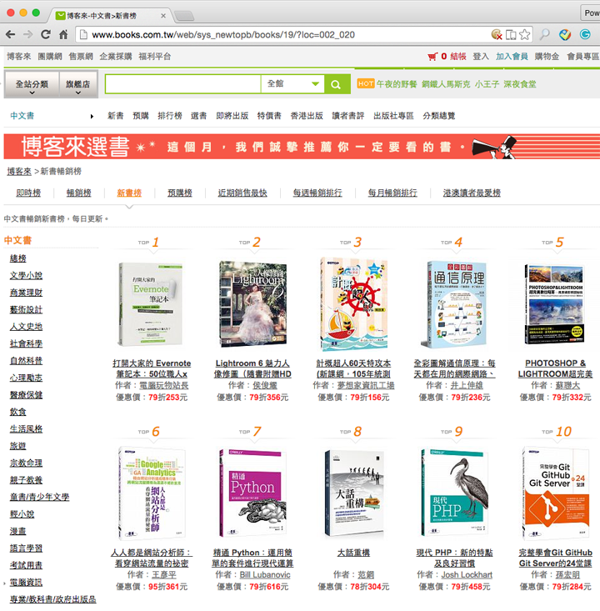This screenshot has width=600, height=611.
Task: Switch to the 港澳讀者最愛榜 tab
Action: point(472,193)
